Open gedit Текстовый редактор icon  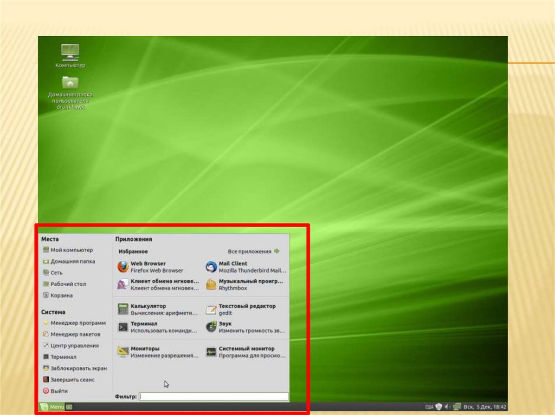click(x=211, y=309)
